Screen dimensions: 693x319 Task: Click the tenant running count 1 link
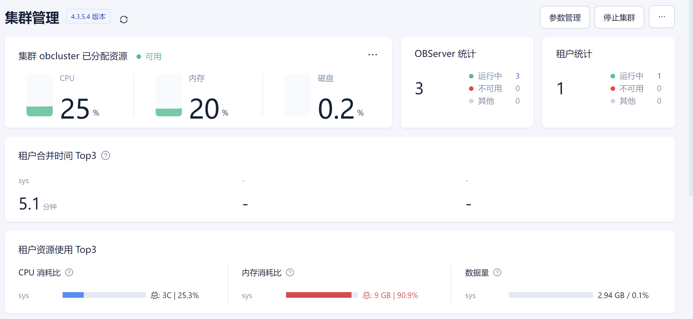tap(659, 76)
